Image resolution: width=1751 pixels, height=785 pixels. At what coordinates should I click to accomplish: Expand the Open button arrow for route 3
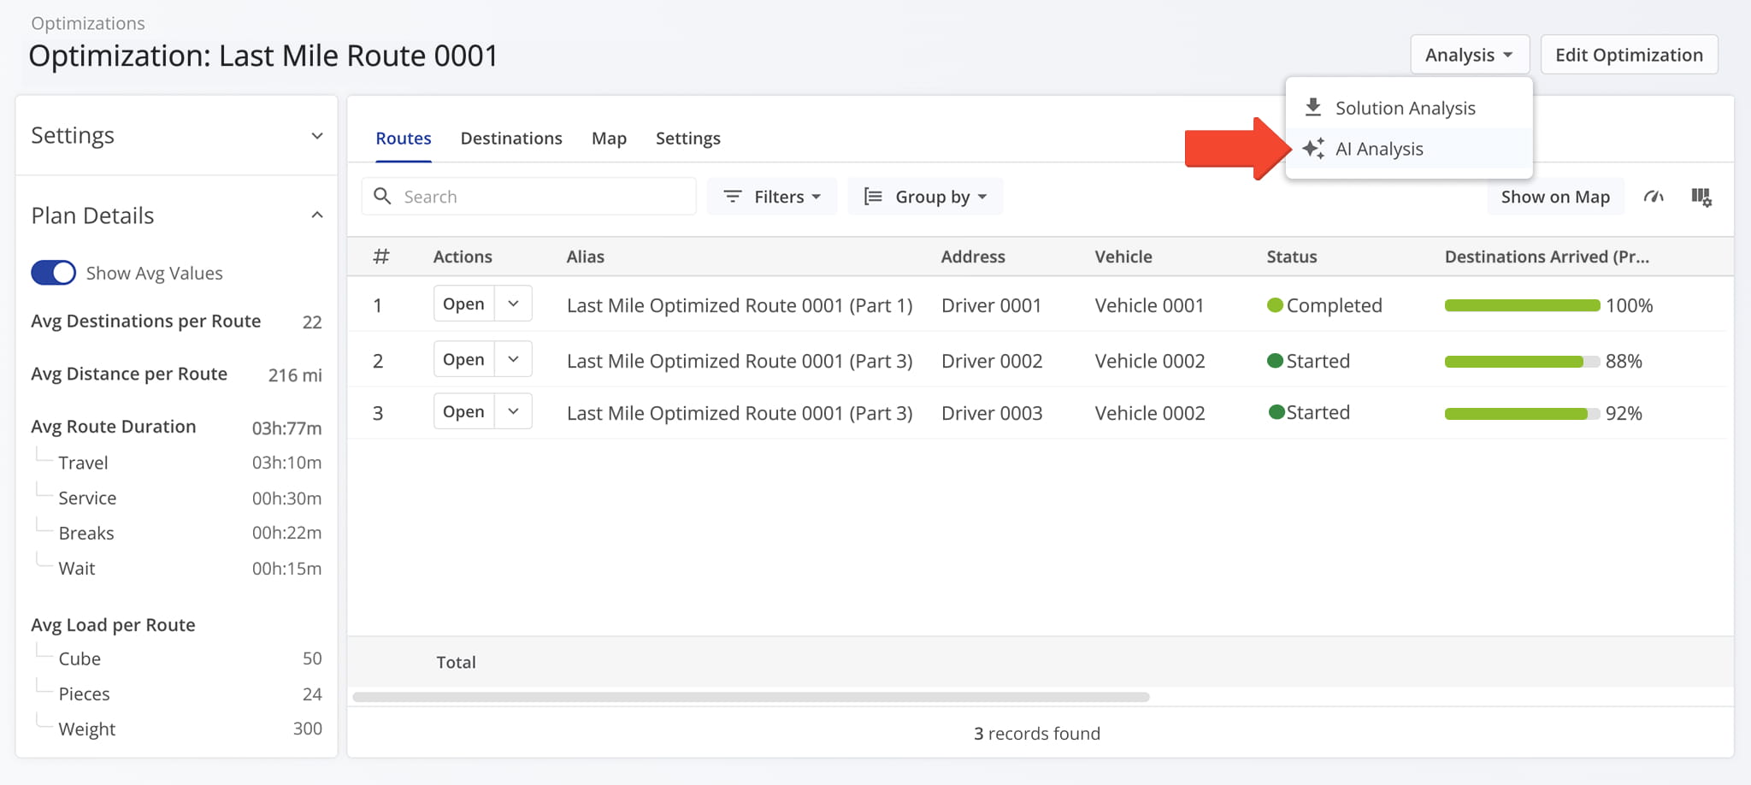coord(513,411)
